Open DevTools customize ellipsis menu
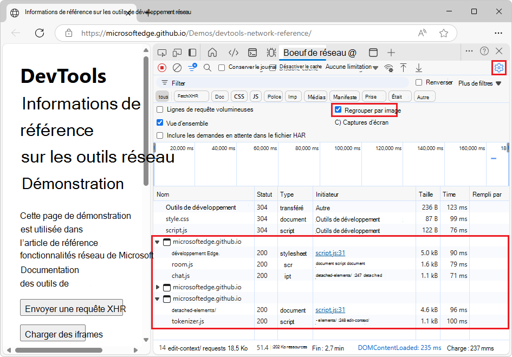Screen dimensions: 512x357 469,51
